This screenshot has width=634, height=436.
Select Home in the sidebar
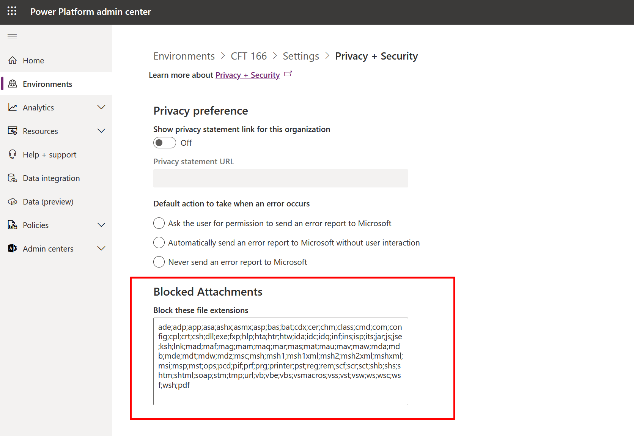(33, 60)
